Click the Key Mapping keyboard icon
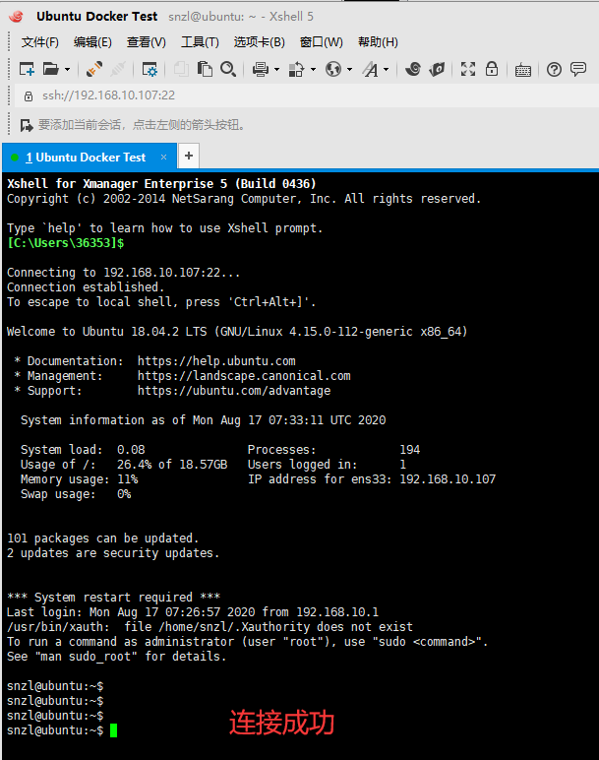This screenshot has height=760, width=599. click(523, 70)
